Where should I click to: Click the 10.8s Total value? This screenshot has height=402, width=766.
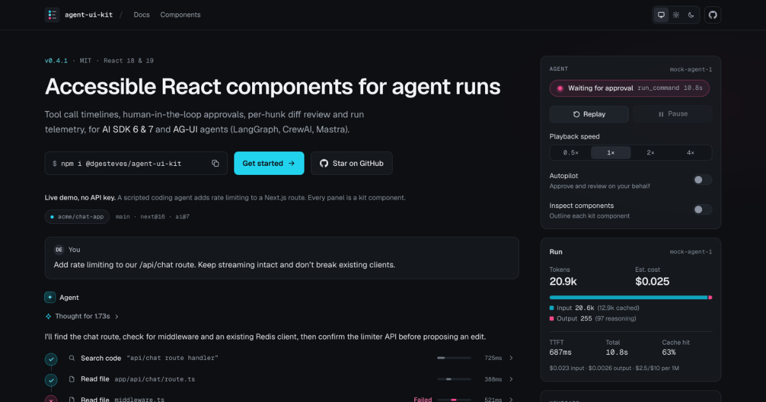point(616,352)
